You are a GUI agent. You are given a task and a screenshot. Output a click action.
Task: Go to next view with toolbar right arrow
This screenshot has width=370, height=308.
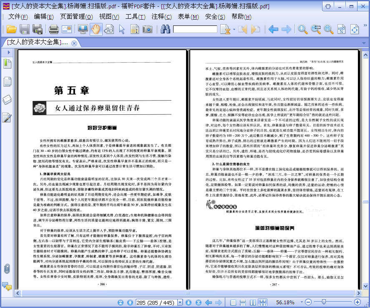(287, 29)
